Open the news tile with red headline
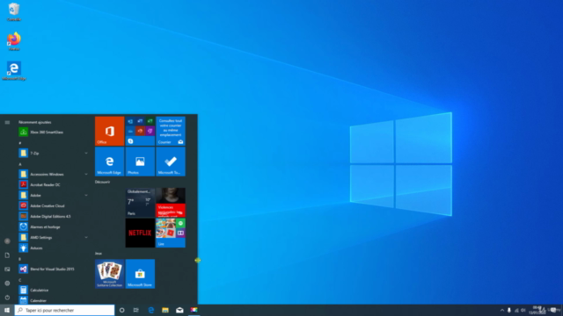 tap(171, 203)
